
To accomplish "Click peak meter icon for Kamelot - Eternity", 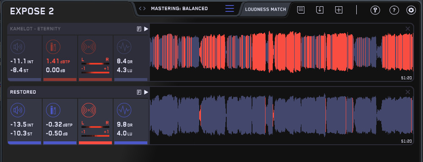I will pos(53,47).
